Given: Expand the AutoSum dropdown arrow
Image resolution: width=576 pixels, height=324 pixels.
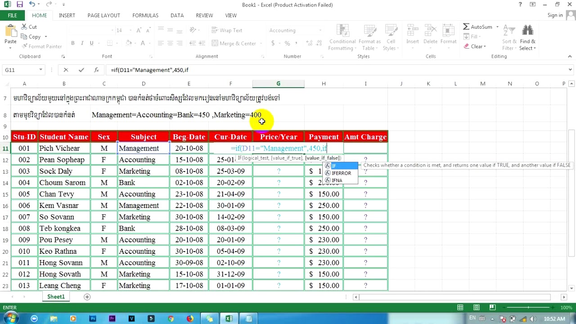Looking at the screenshot, I should 497,27.
